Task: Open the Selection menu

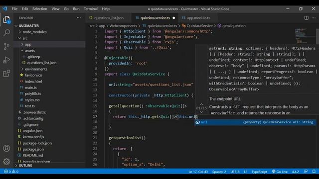Action: (40, 9)
